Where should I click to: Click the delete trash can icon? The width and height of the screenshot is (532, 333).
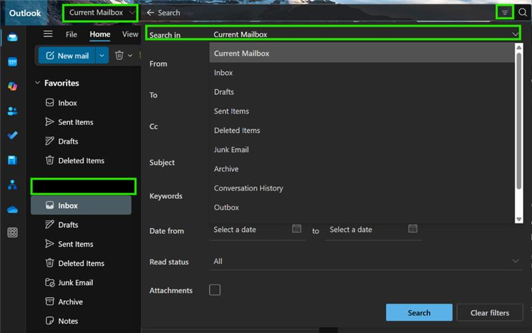pyautogui.click(x=119, y=55)
